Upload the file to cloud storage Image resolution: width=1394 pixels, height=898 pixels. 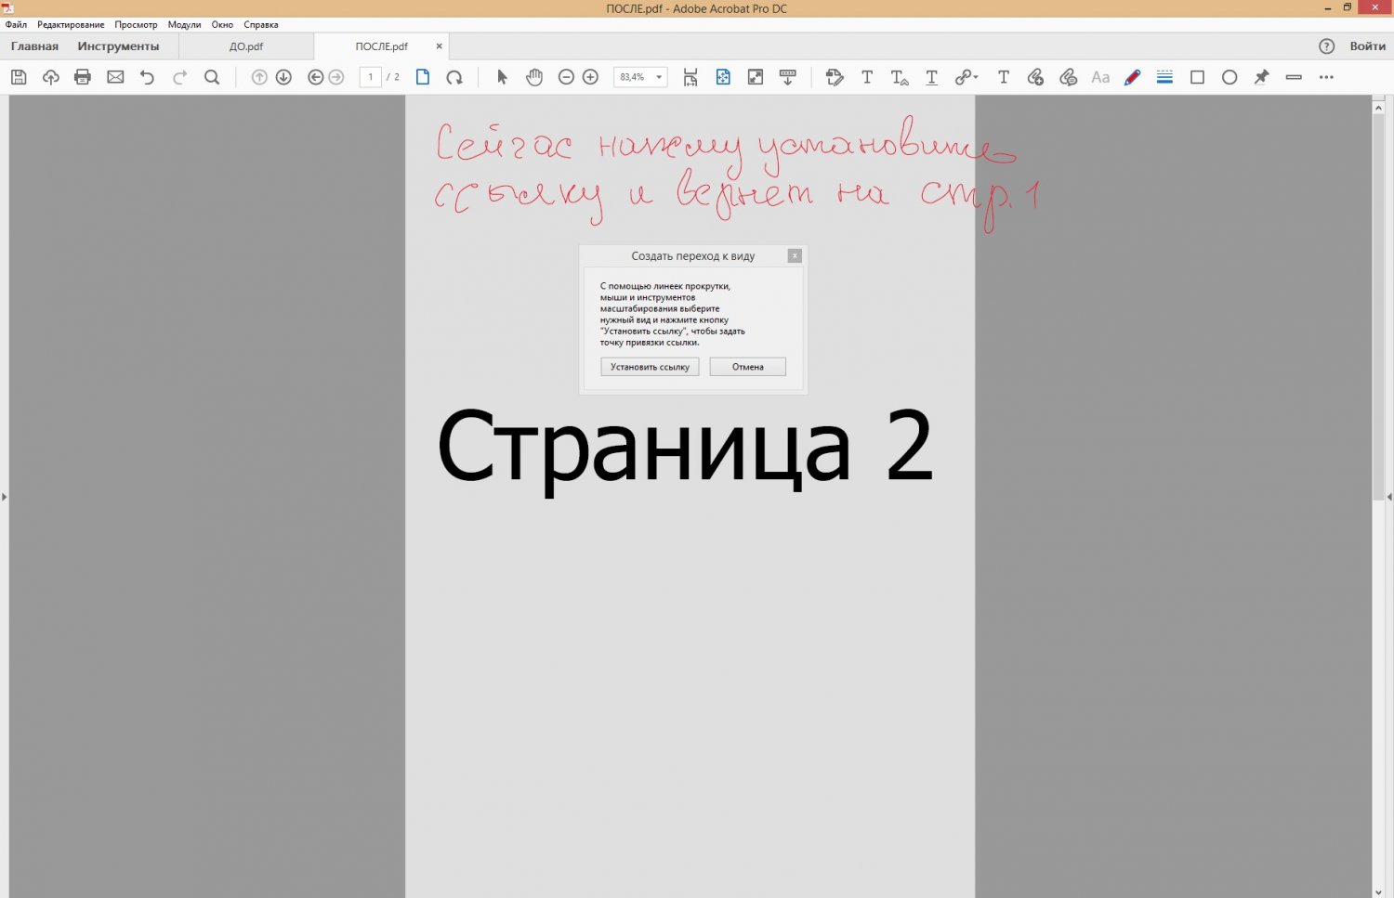[51, 77]
